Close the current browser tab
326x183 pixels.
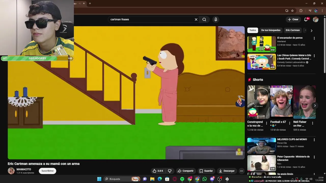(84, 4)
